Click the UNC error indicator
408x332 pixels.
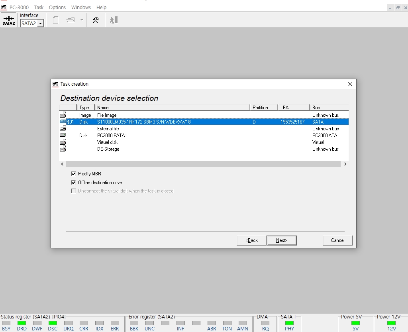tap(150, 323)
